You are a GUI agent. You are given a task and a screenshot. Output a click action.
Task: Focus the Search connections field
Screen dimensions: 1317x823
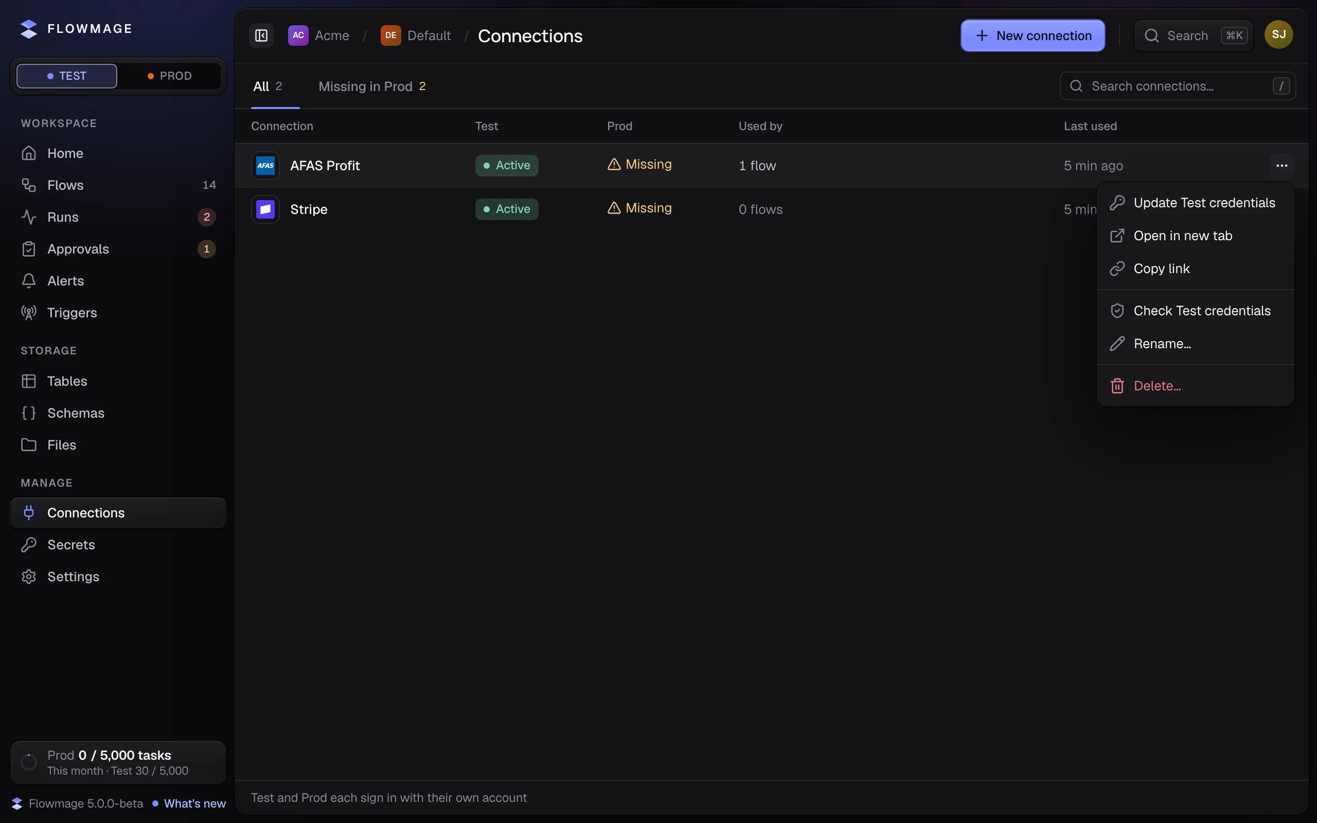point(1178,86)
